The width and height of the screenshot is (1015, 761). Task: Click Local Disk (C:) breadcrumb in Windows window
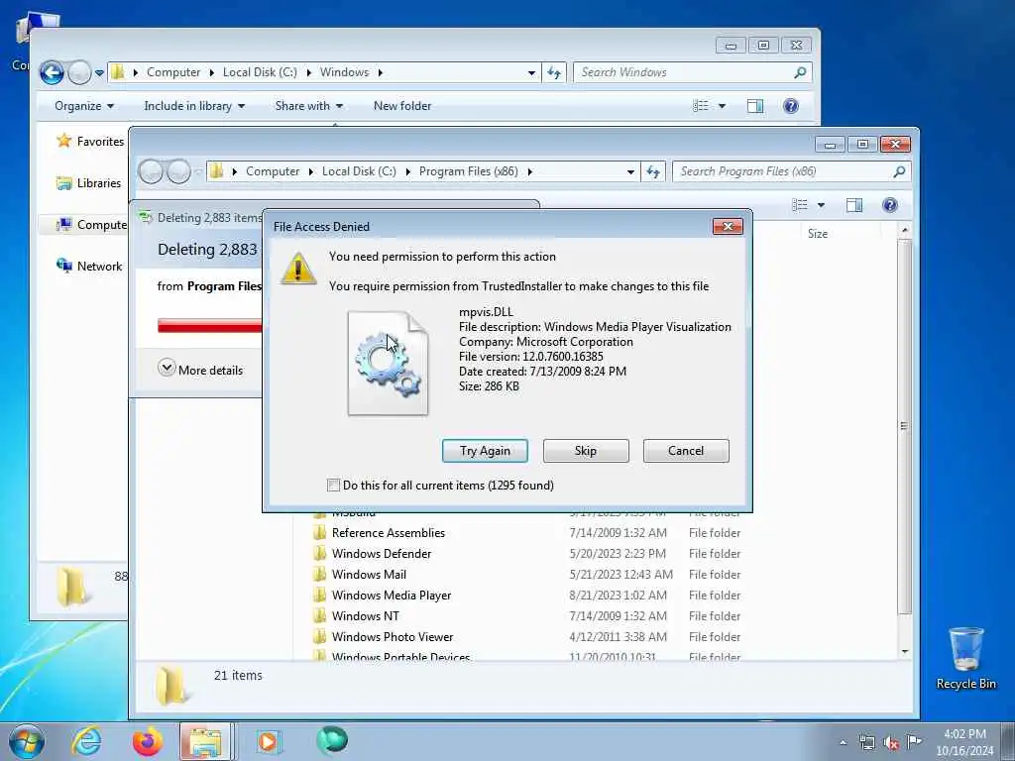click(260, 72)
